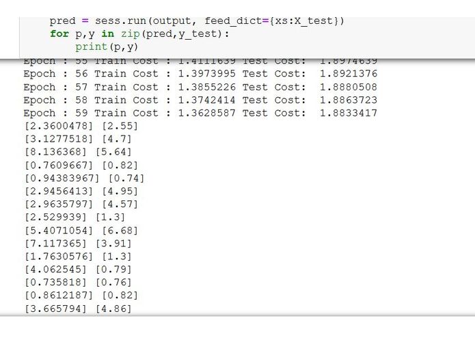The height and width of the screenshot is (338, 475).
Task: Click actual value [0.74]
Action: pyautogui.click(x=126, y=179)
